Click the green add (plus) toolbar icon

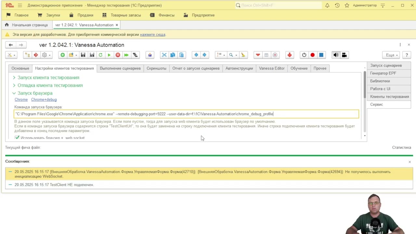click(x=63, y=55)
